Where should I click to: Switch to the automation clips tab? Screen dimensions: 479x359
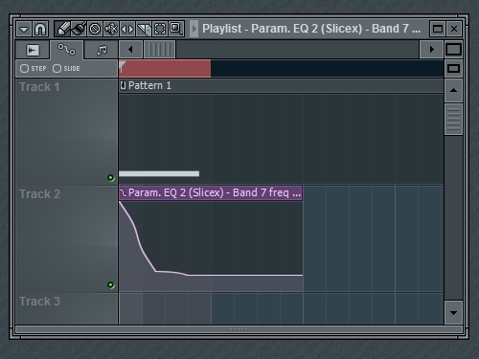pyautogui.click(x=67, y=50)
